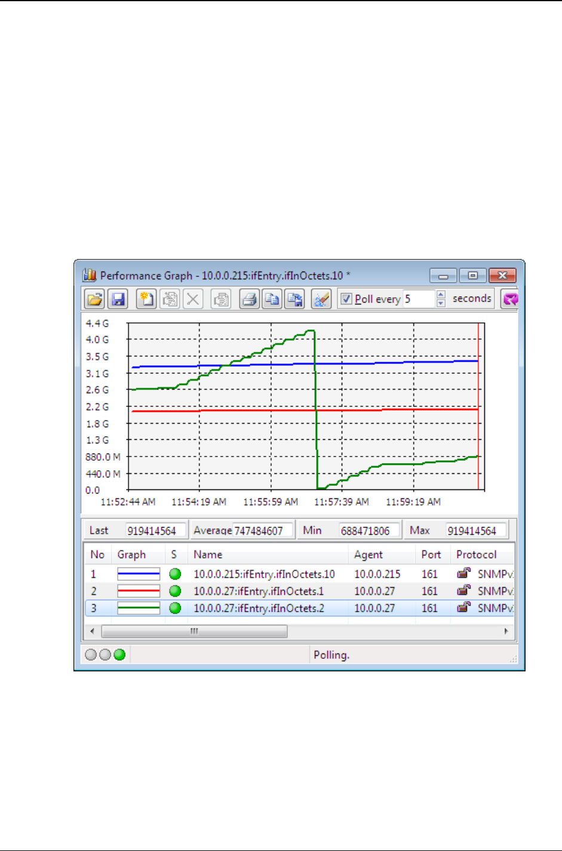The image size is (562, 851).
Task: Decrease poll interval with the down arrow
Action: pyautogui.click(x=441, y=303)
